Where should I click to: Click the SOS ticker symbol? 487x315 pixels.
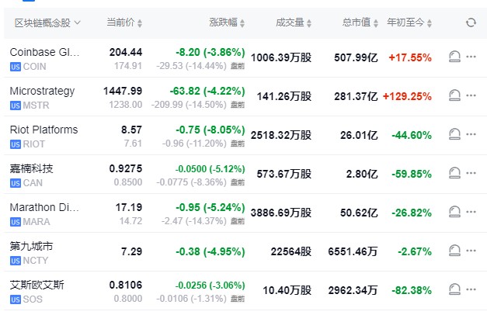[x=33, y=299]
